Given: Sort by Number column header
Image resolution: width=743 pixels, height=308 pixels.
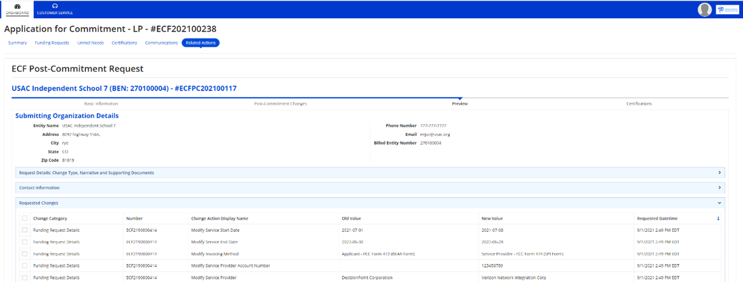Looking at the screenshot, I should pyautogui.click(x=135, y=219).
